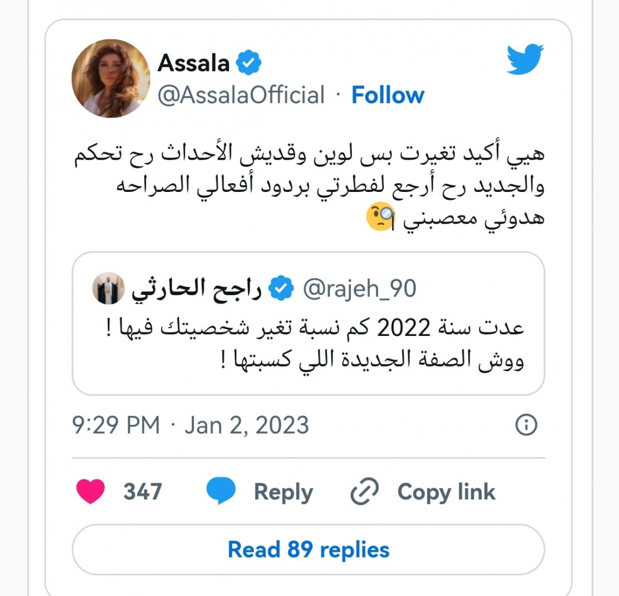
Task: Follow the AssalaOfficial account
Action: [388, 95]
